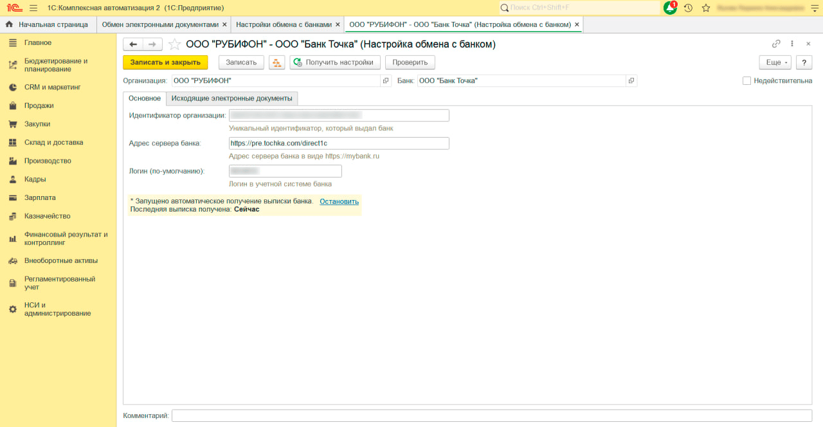Click the orange structure diagram icon
Screen dimensions: 823x427
[x=276, y=62]
